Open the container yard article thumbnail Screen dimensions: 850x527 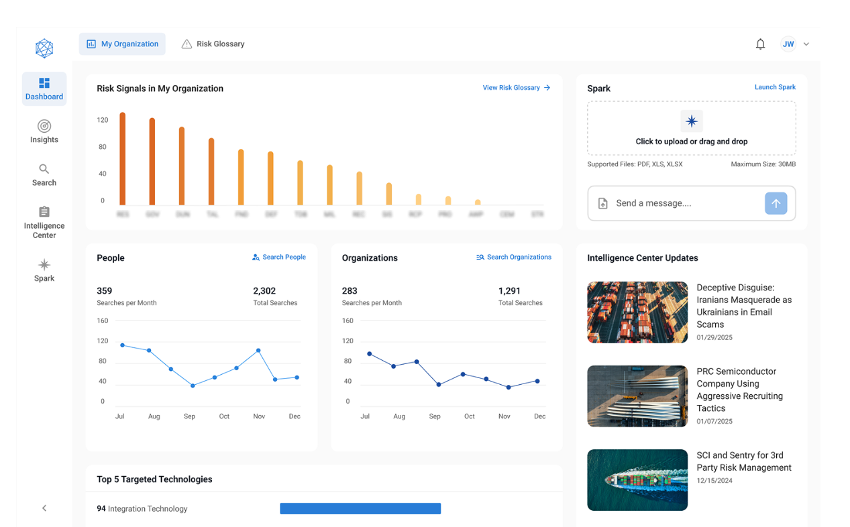[637, 312]
